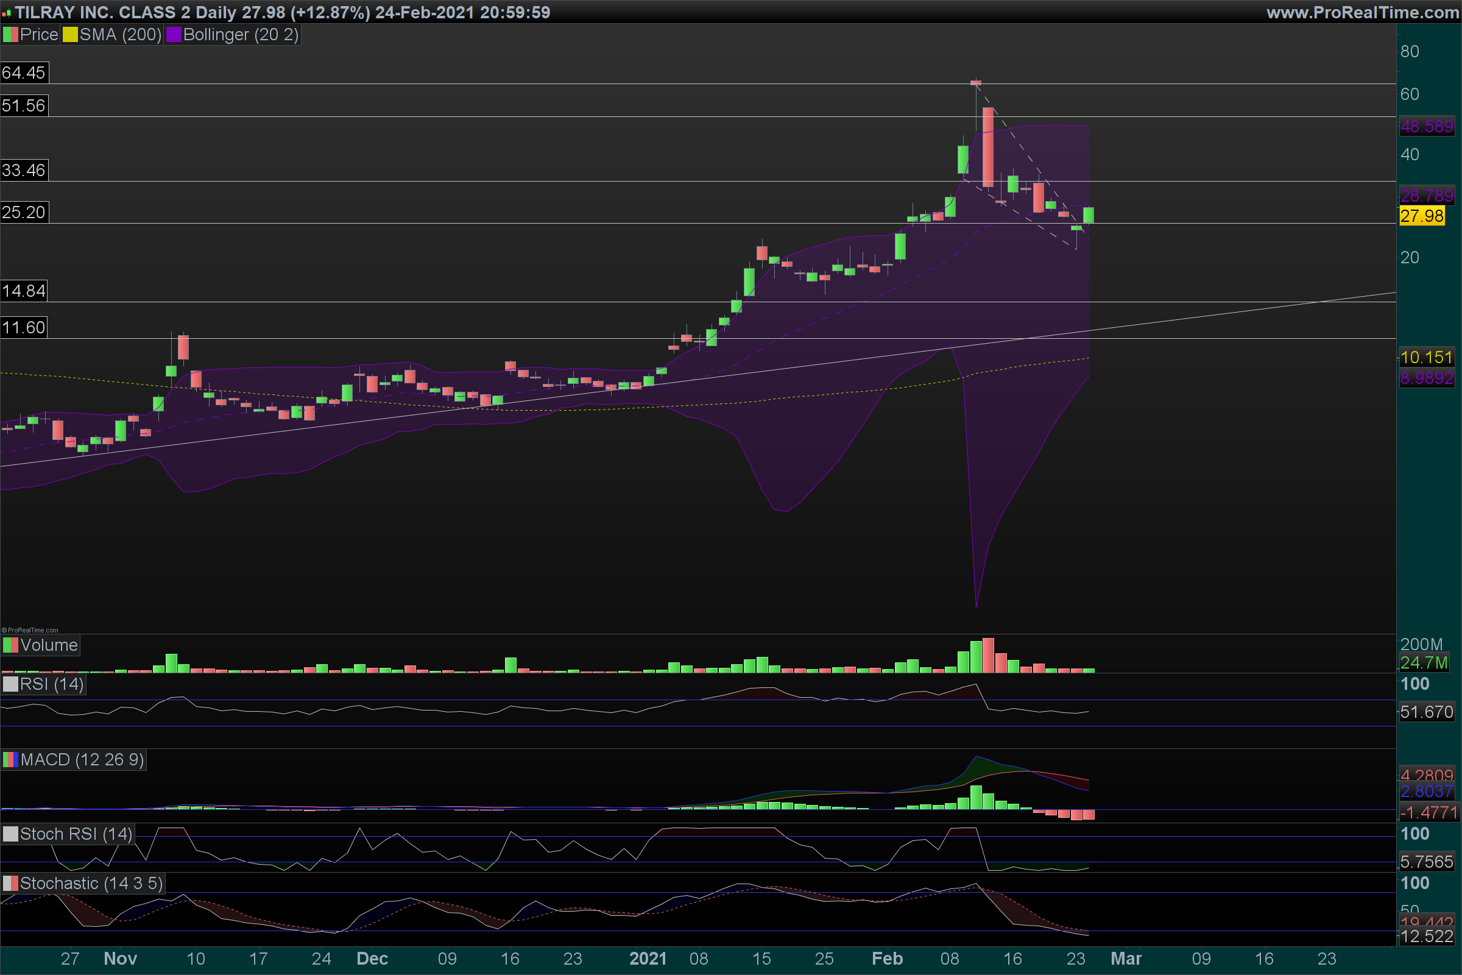This screenshot has width=1462, height=975.
Task: Select the 25.20 price level label
Action: (24, 213)
